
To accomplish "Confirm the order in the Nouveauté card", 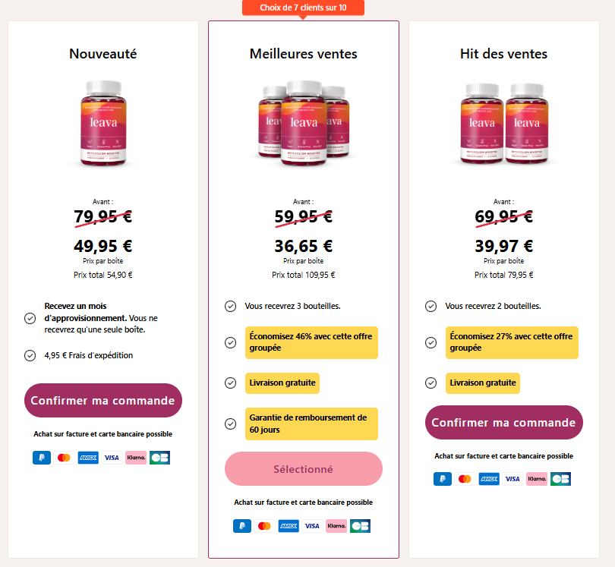I will [103, 400].
